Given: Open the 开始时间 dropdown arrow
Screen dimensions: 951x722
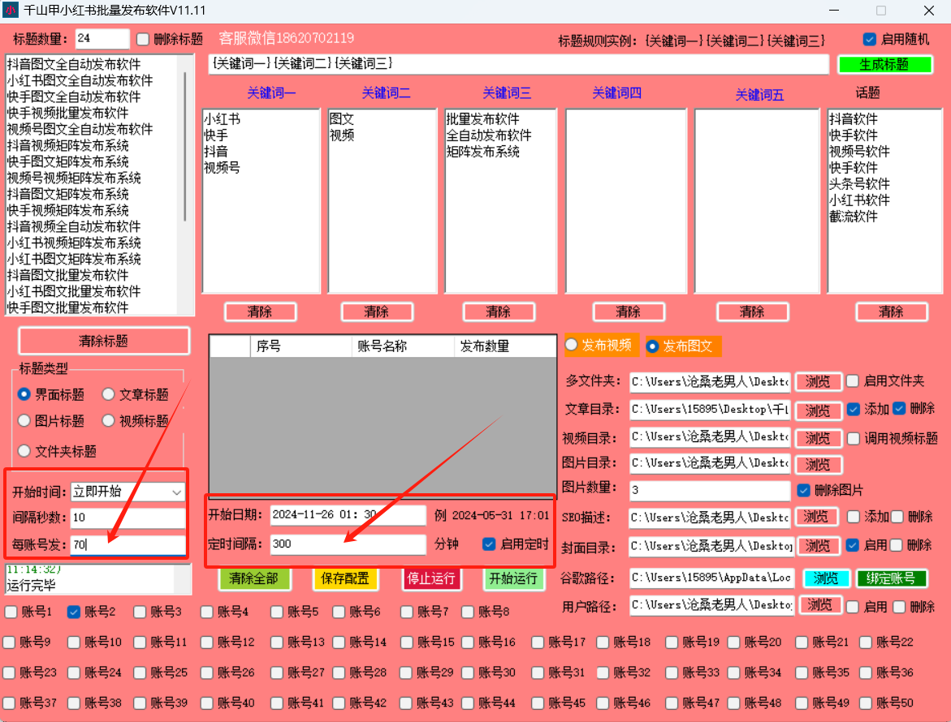Looking at the screenshot, I should (x=176, y=492).
